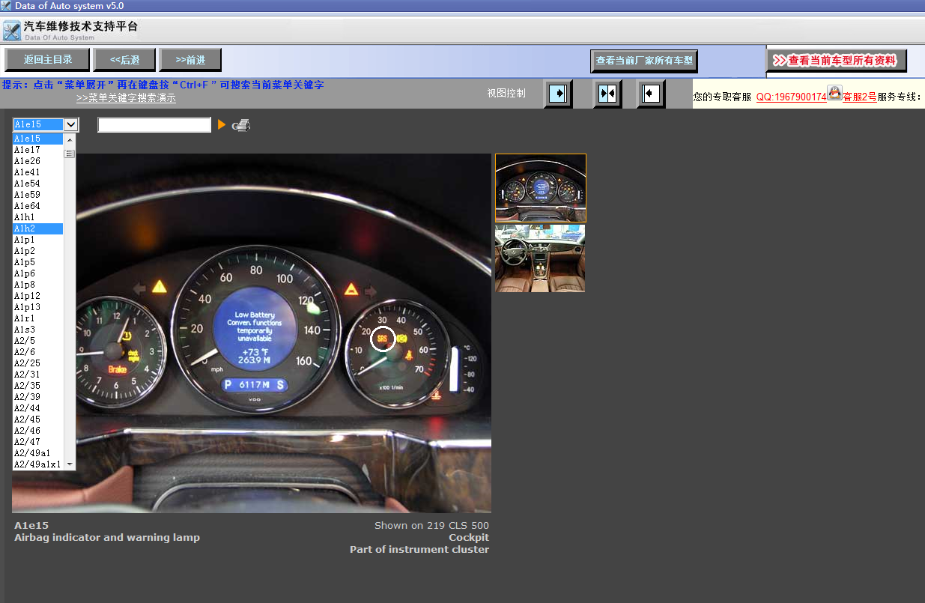The width and height of the screenshot is (925, 603).
Task: Click the orange search arrow icon
Action: coord(222,124)
